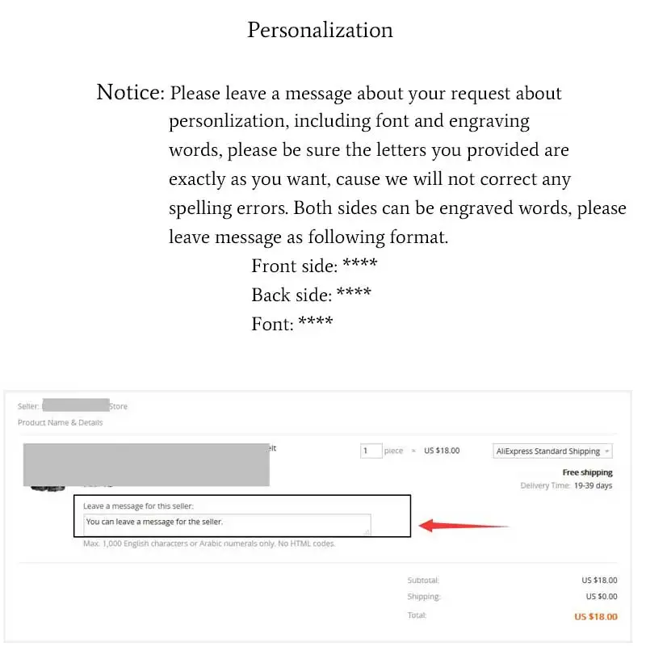Click the 'Back side: ****' format line
This screenshot has height=646, width=646.
tap(312, 294)
